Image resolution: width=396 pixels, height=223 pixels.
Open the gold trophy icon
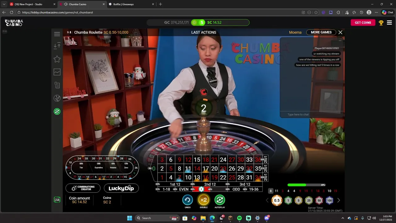pyautogui.click(x=381, y=23)
